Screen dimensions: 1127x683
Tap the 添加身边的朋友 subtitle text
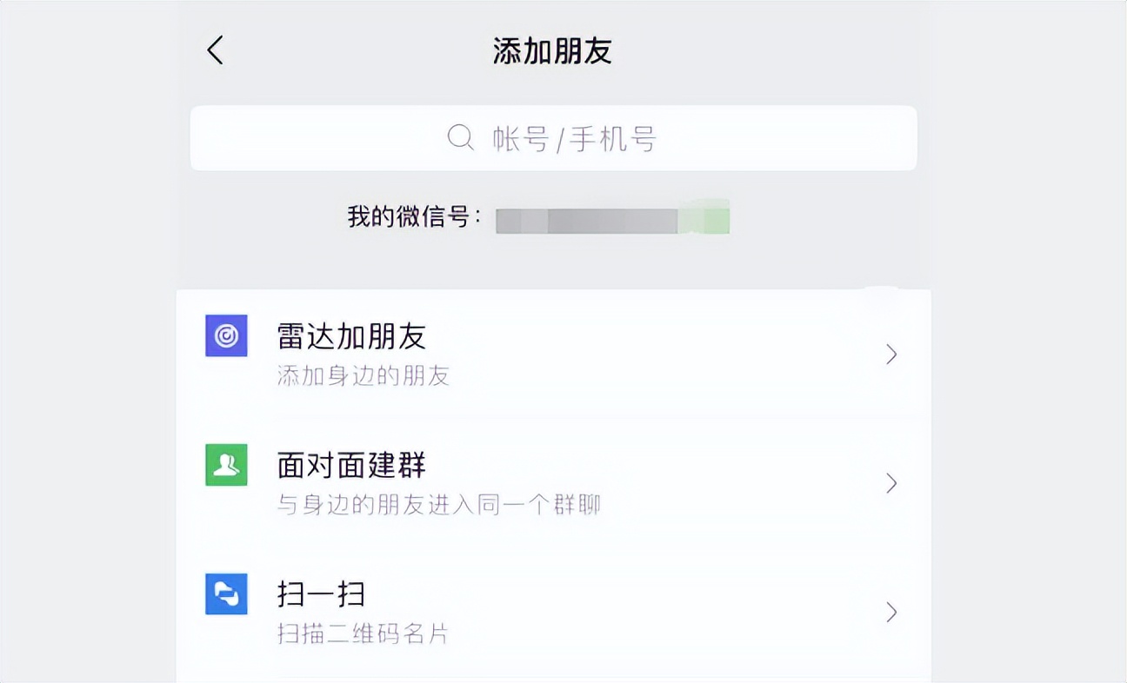pyautogui.click(x=361, y=376)
